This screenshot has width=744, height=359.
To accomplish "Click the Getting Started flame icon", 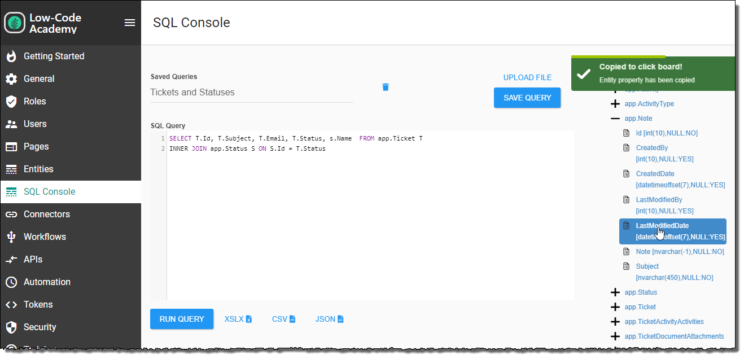I will 11,56.
